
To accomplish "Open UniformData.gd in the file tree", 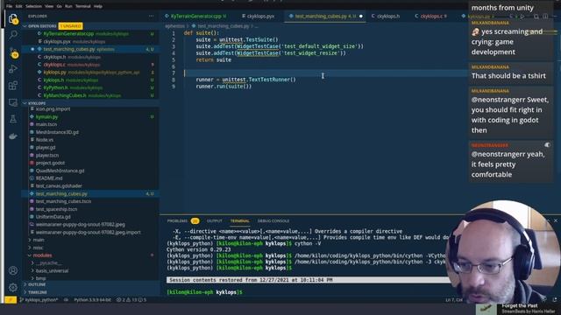I will (53, 217).
